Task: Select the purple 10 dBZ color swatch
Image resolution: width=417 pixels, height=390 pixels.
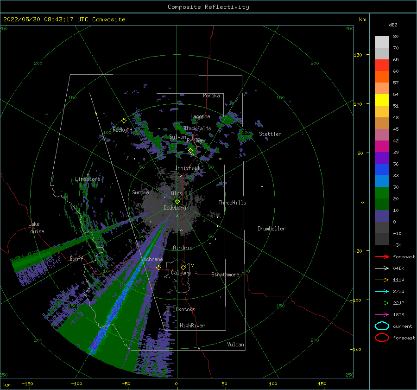Action: (x=382, y=216)
